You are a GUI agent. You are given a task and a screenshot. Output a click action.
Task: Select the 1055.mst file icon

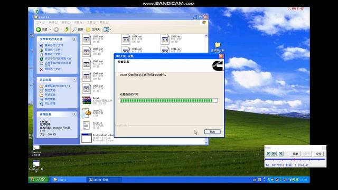tap(87, 89)
